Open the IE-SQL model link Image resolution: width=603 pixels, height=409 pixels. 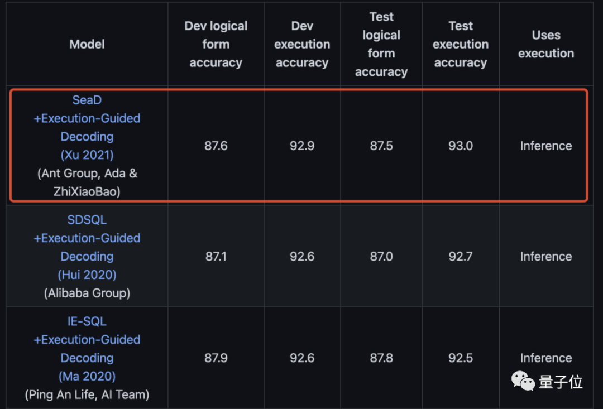[x=87, y=321]
